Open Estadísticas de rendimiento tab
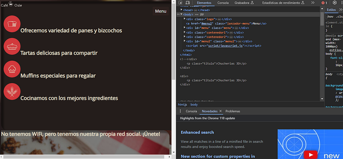 (x=283, y=3)
